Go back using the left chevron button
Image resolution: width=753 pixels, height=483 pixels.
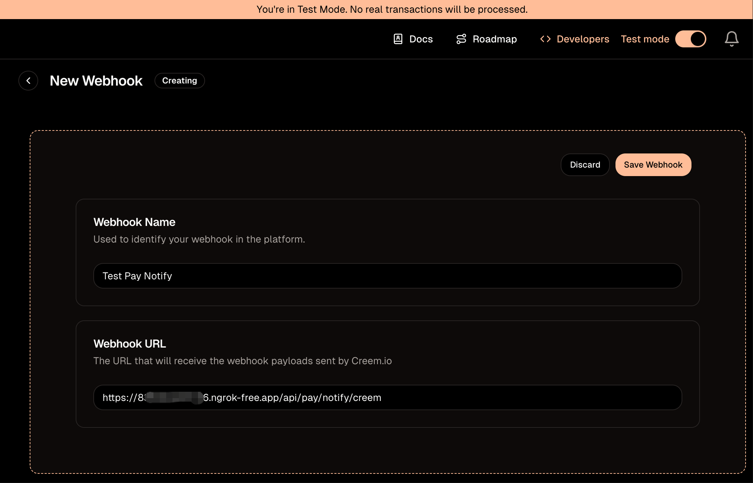point(28,81)
